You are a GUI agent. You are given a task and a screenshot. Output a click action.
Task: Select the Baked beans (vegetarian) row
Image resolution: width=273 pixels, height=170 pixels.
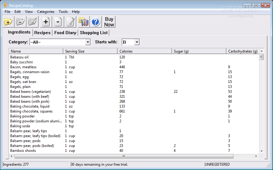[134, 92]
